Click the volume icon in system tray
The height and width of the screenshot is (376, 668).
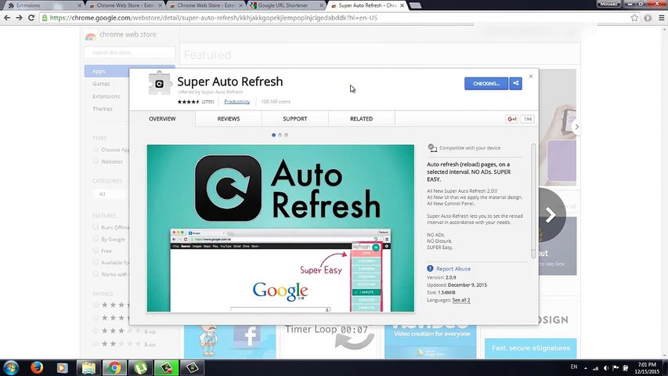[606, 368]
